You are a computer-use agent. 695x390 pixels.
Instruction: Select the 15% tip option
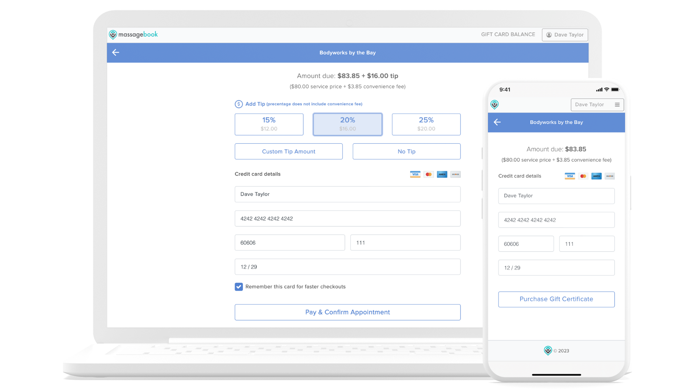click(269, 124)
